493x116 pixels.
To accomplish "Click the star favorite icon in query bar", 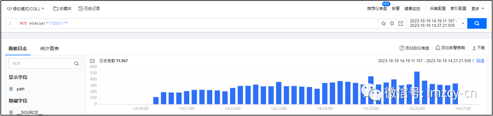I will pos(383,23).
